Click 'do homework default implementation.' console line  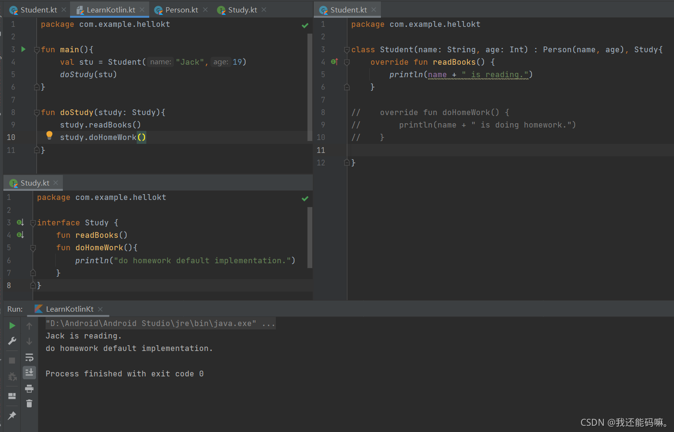pyautogui.click(x=129, y=349)
